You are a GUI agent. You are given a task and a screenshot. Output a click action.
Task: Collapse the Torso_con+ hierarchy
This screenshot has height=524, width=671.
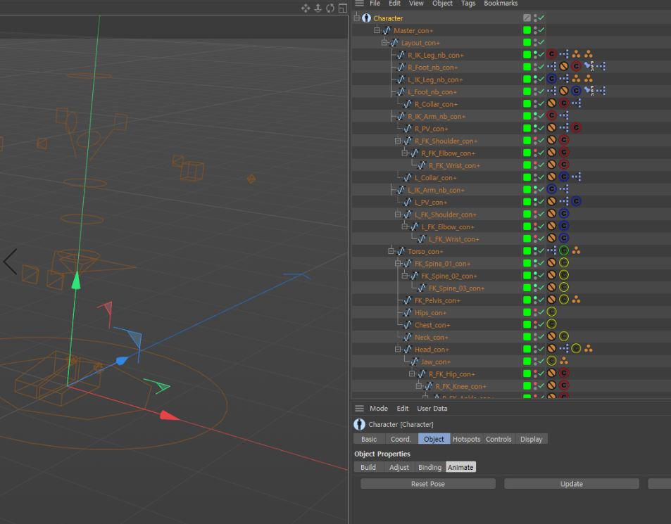click(391, 251)
